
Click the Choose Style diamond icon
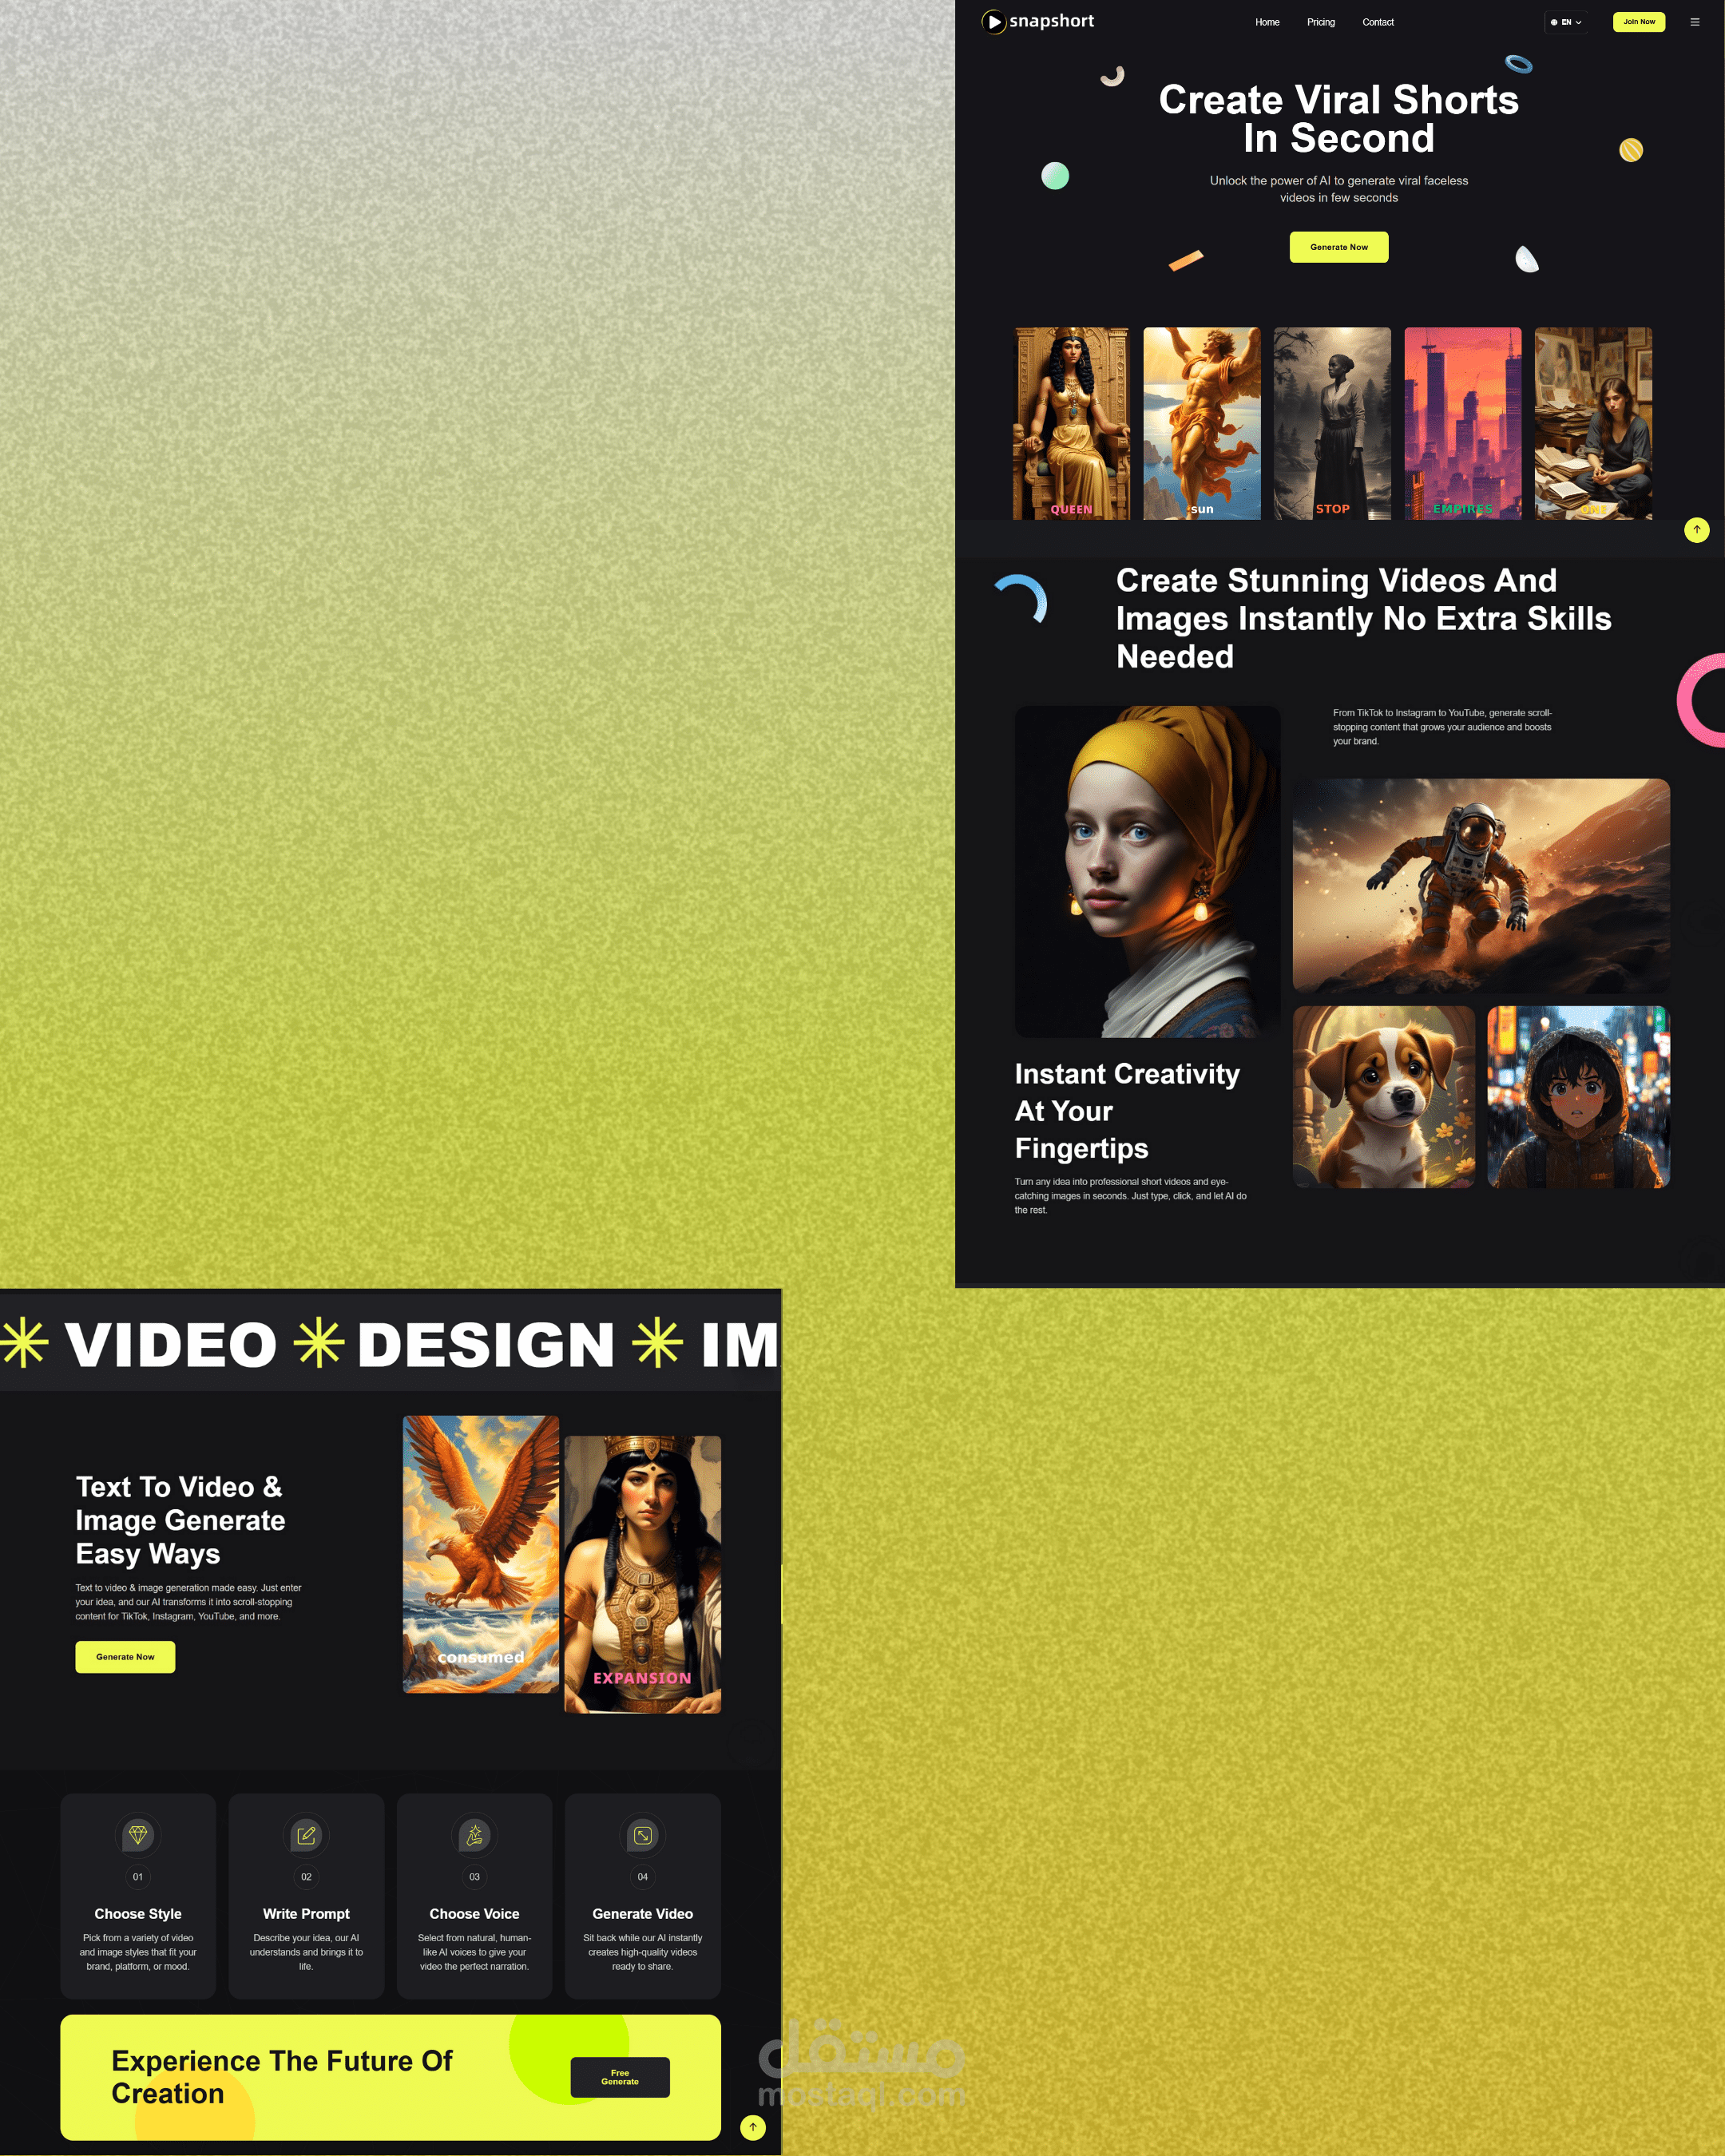(x=138, y=1835)
